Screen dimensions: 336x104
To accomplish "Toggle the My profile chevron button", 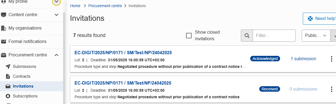I will click(56, 2).
